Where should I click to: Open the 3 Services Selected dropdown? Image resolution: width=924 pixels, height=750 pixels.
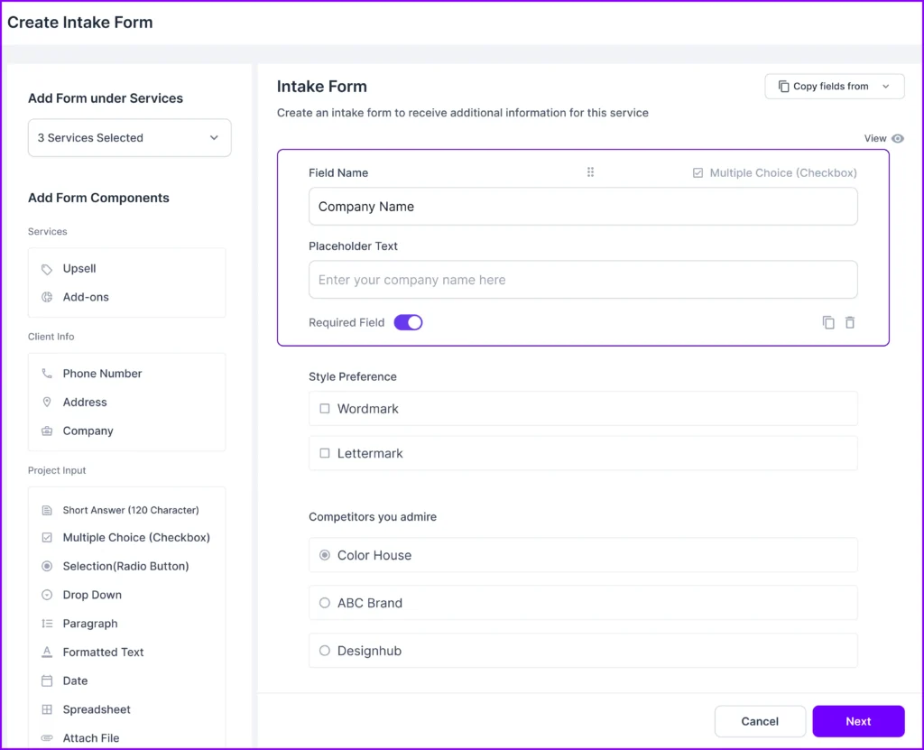coord(129,137)
